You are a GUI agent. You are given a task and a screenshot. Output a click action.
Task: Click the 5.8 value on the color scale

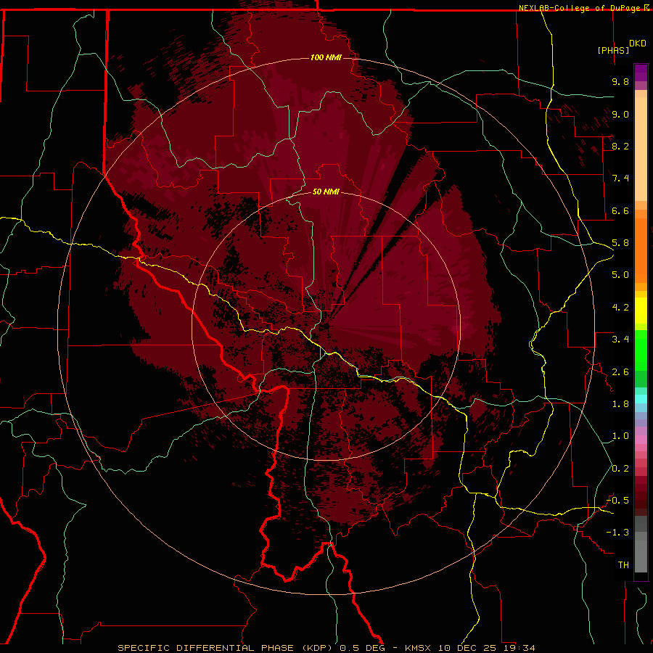pyautogui.click(x=620, y=243)
